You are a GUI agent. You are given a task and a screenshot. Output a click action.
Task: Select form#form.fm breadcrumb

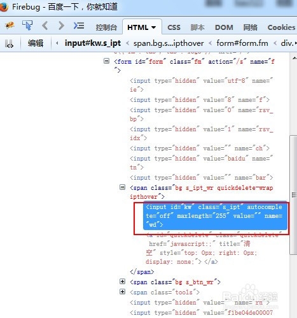point(242,43)
